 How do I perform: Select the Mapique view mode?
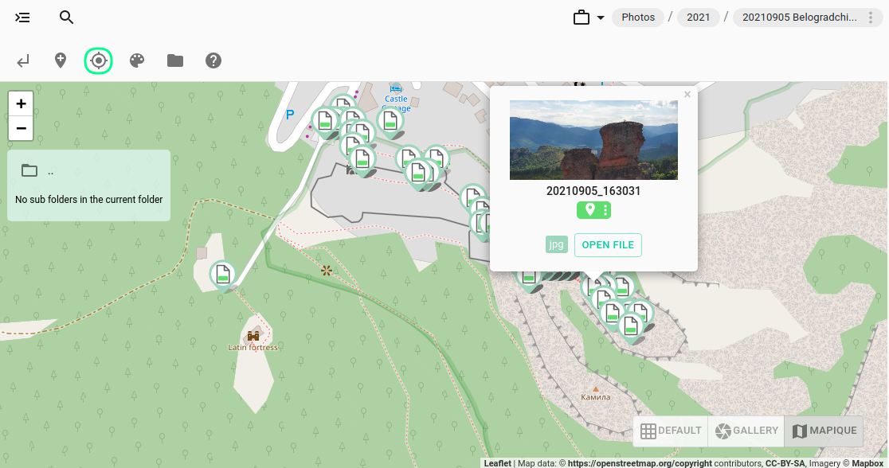point(824,431)
